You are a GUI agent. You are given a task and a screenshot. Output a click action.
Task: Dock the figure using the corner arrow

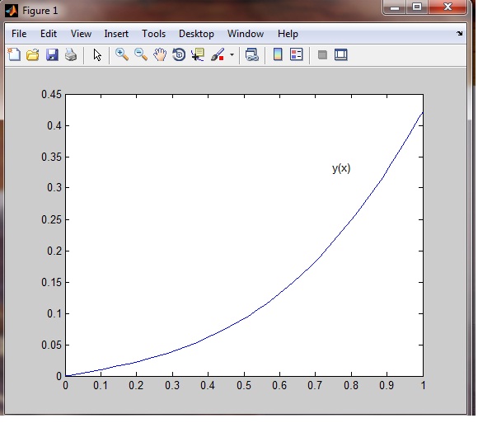coord(459,34)
